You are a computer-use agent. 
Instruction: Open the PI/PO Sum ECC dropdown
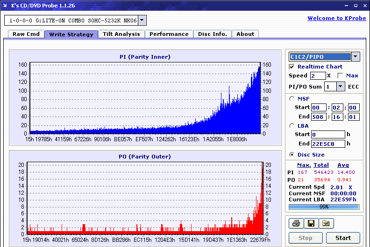pos(340,87)
